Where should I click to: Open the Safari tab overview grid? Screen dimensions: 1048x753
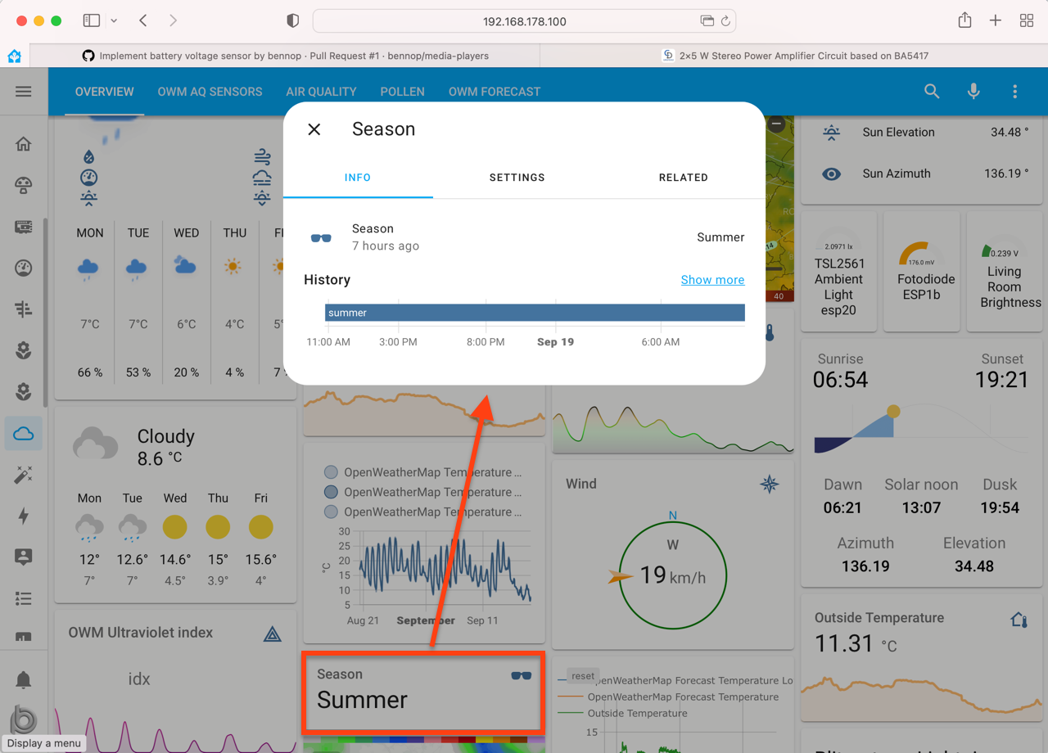coord(1026,20)
